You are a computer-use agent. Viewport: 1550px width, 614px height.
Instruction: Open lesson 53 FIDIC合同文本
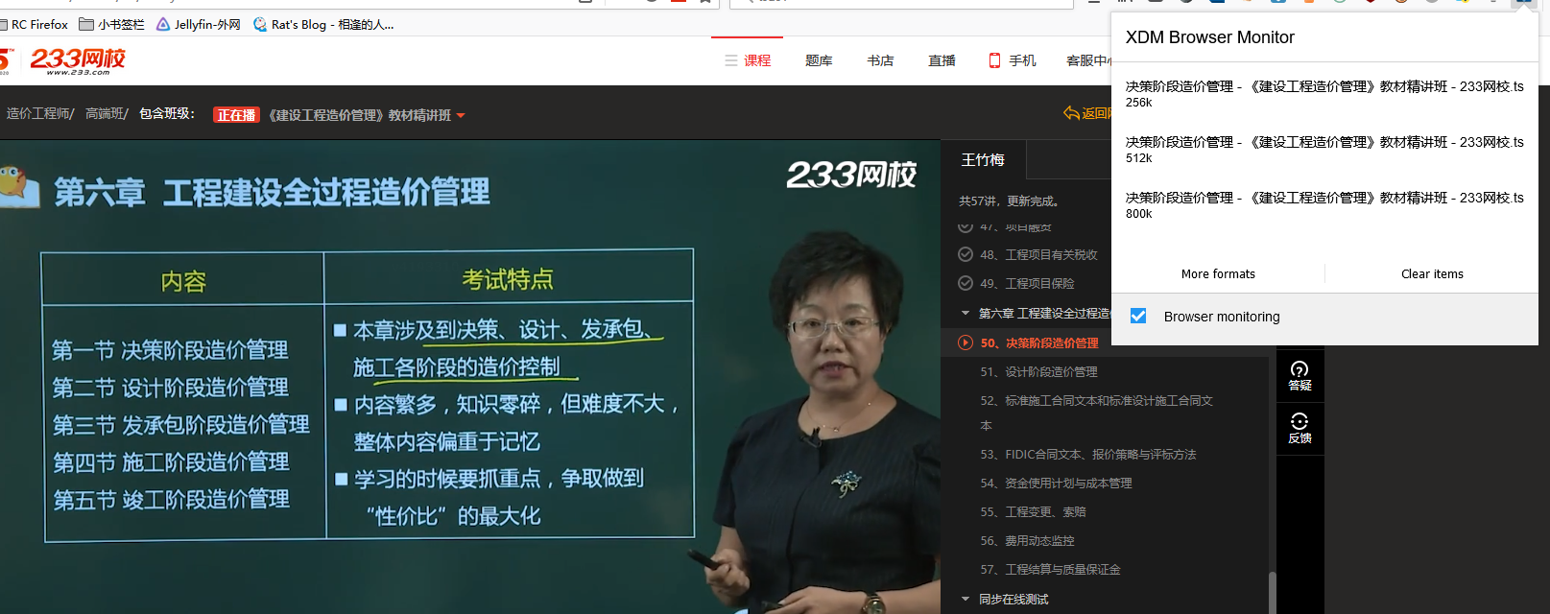click(x=1088, y=454)
